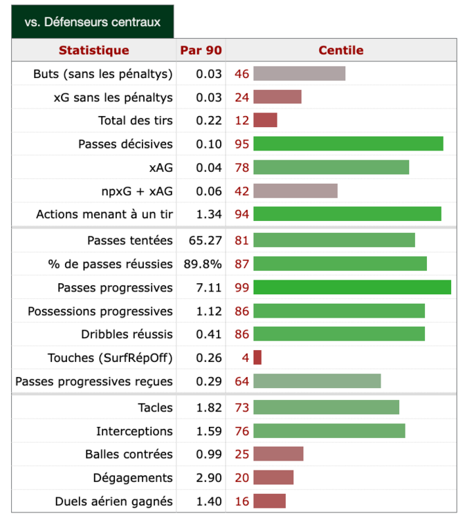Select the Passes tentées value 65.27

pyautogui.click(x=206, y=240)
